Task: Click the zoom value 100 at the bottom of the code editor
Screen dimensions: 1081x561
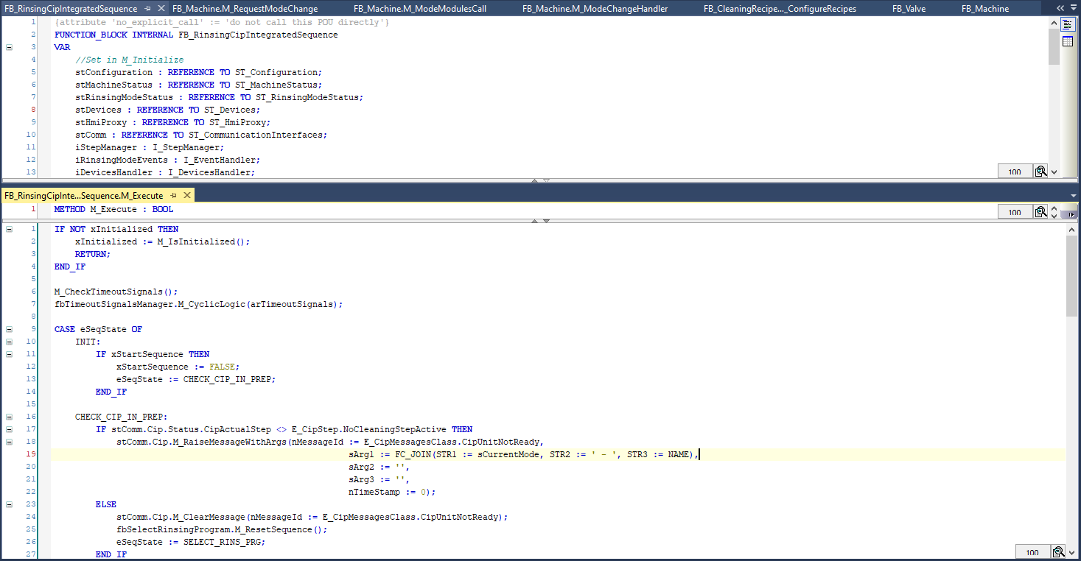Action: click(x=1032, y=552)
